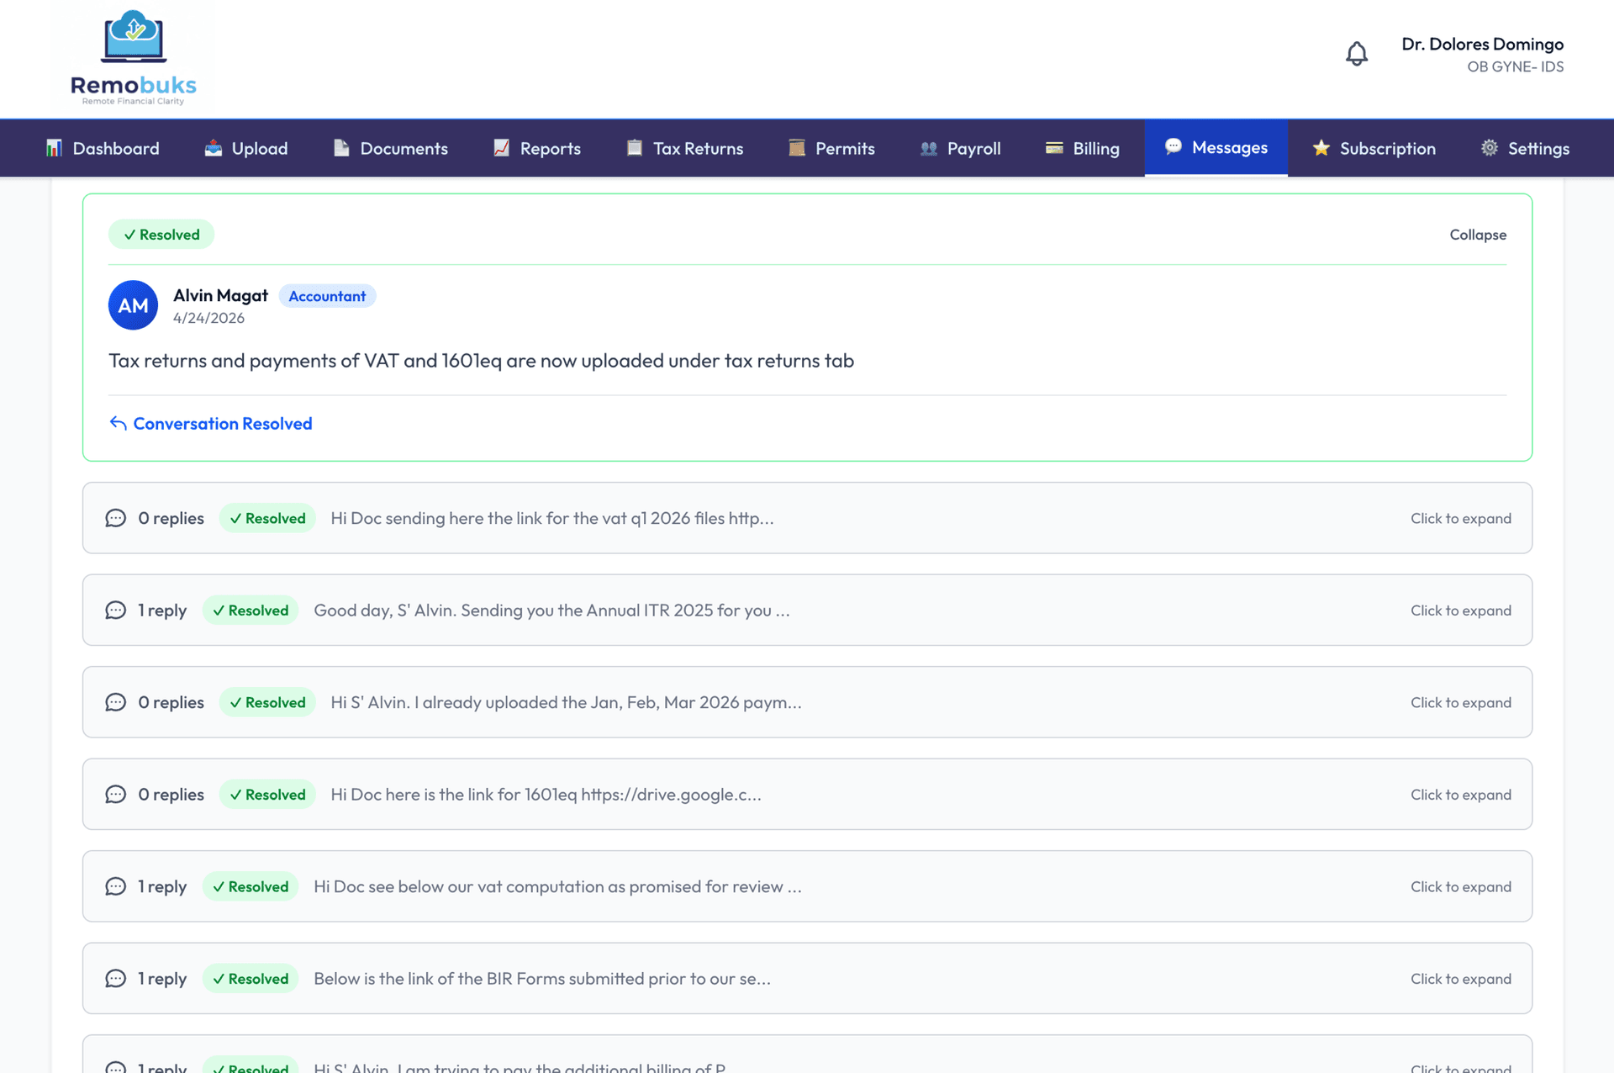
Task: Open the Subscription tab
Action: (1374, 148)
